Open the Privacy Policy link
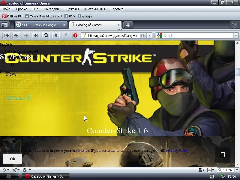Image resolution: width=240 pixels, height=180 pixels. click(x=177, y=151)
